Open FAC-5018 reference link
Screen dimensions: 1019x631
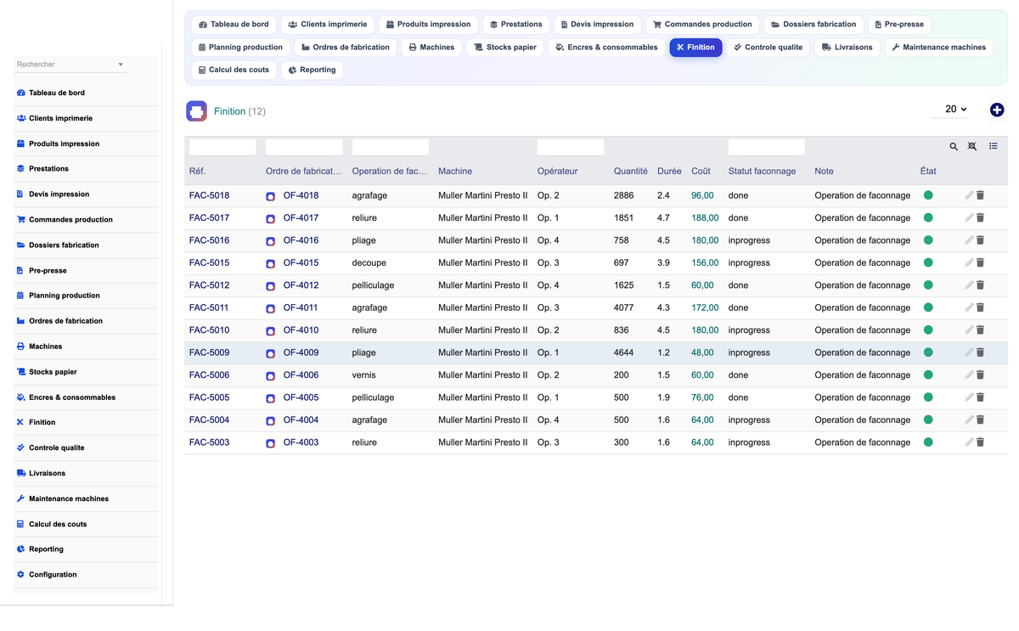(209, 195)
